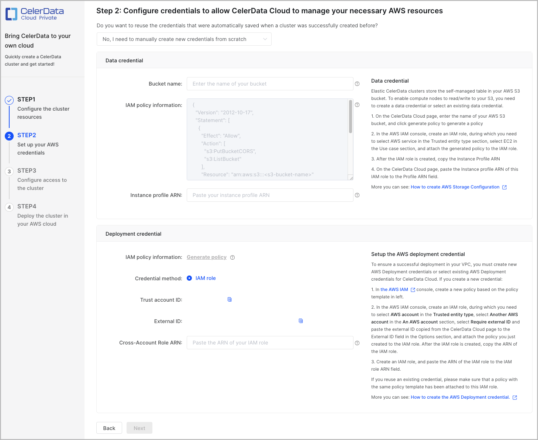
Task: Click the CelerData Cloud Private logo
Action: 34,14
